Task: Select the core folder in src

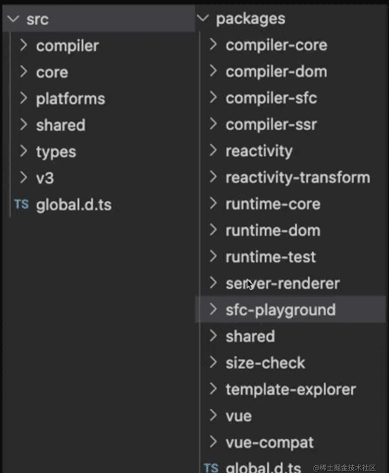Action: pyautogui.click(x=52, y=73)
